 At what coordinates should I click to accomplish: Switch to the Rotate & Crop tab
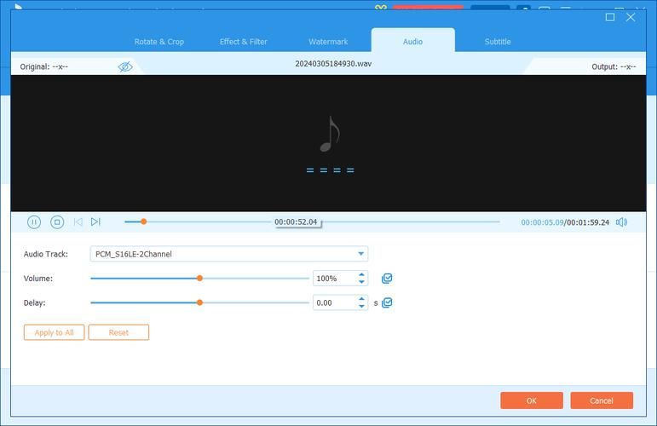159,42
